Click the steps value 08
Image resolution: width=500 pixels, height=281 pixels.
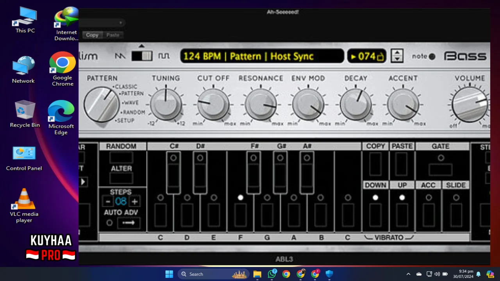pos(121,201)
